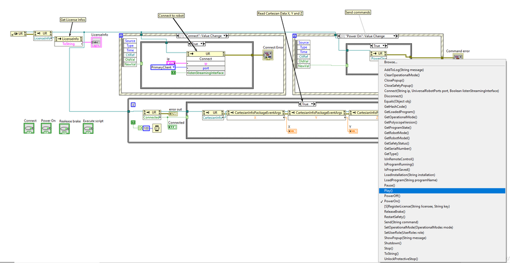Click the OldVal data item in Power On event
The image size is (510, 263).
[x=303, y=61]
